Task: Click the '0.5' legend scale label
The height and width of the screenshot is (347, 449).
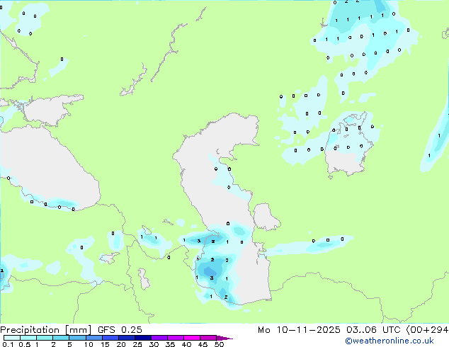Action: pos(25,344)
